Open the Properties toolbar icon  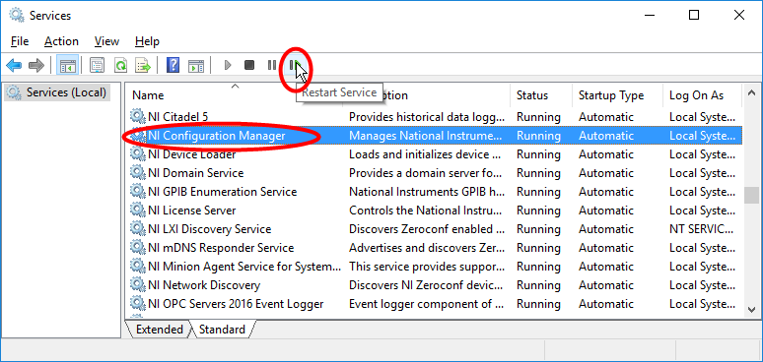(x=98, y=65)
